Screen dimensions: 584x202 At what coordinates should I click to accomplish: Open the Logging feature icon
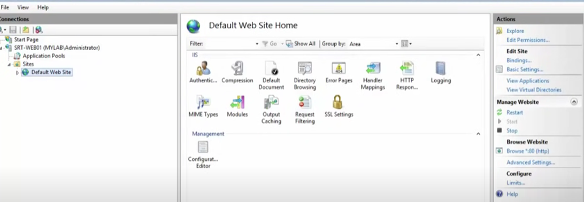point(441,68)
